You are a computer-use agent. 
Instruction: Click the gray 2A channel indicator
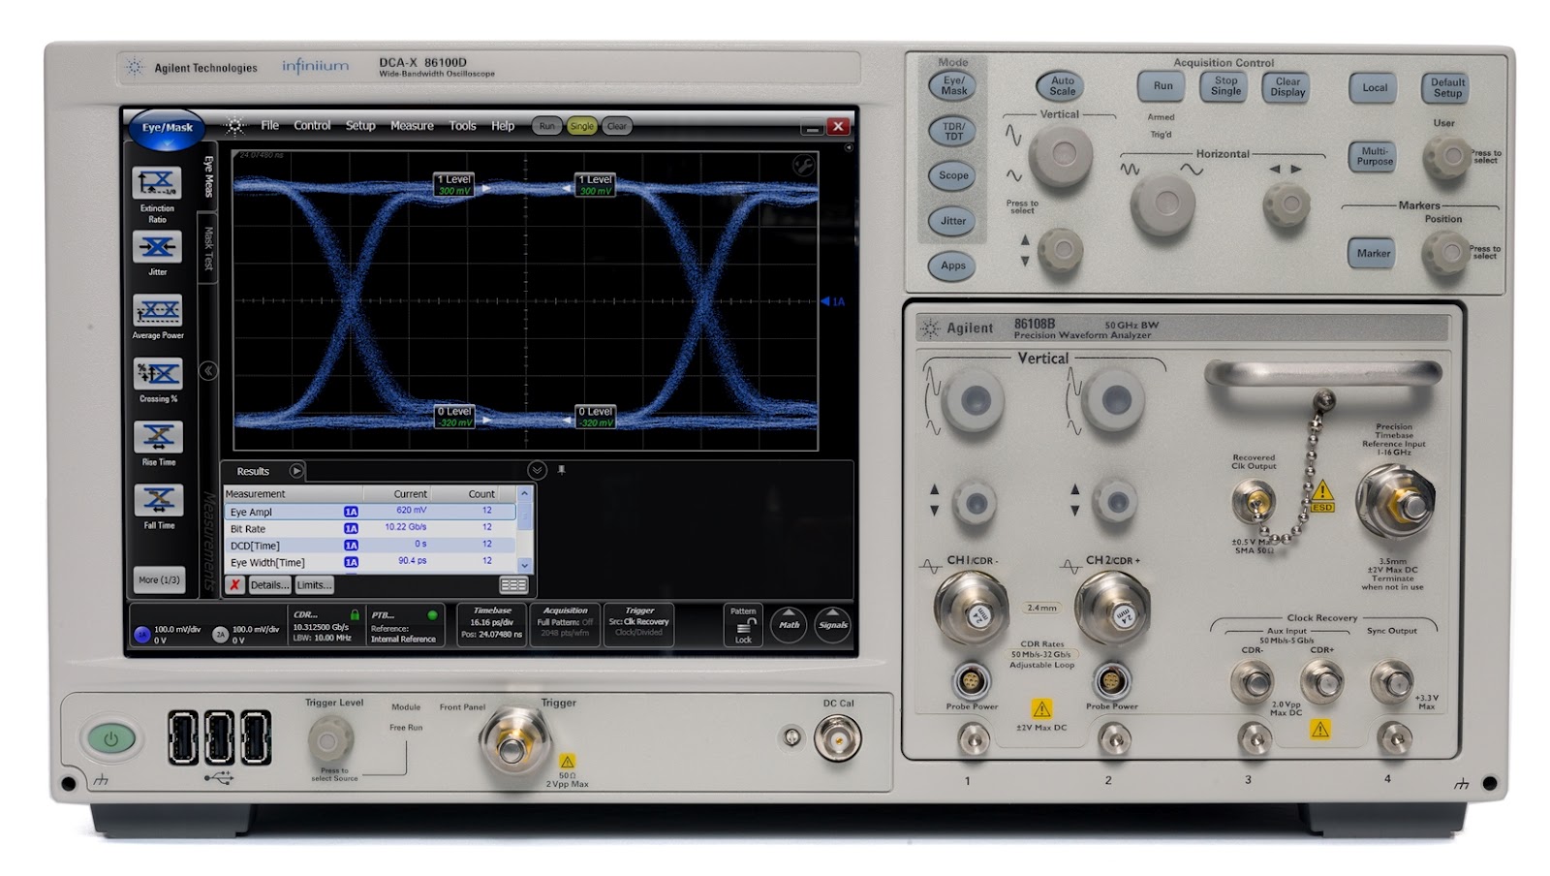(220, 635)
